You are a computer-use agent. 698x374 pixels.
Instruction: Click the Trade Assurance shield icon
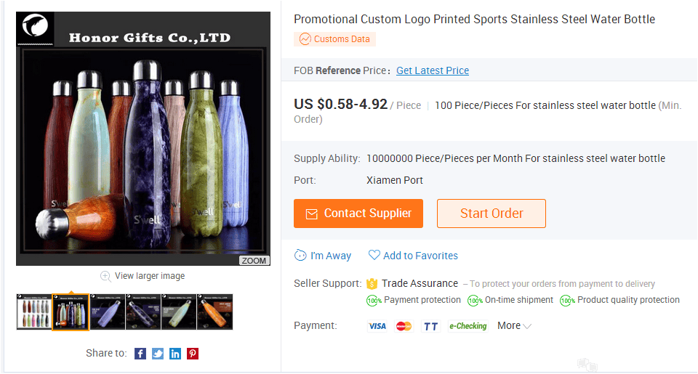(372, 283)
